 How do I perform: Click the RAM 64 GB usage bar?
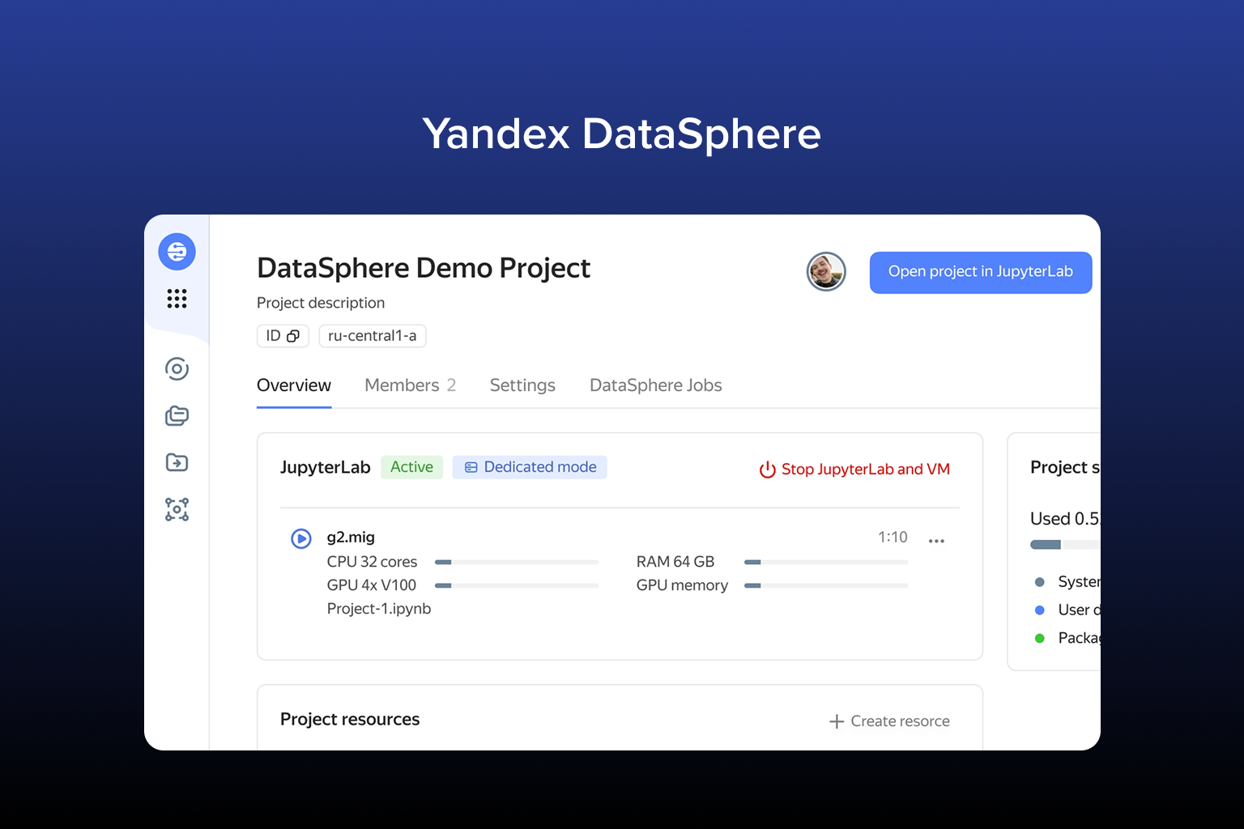(x=826, y=562)
